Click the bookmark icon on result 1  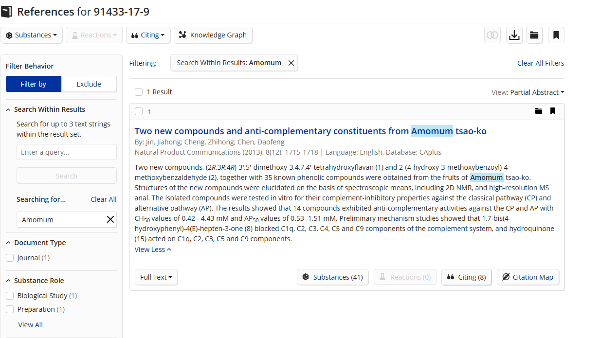coord(553,111)
